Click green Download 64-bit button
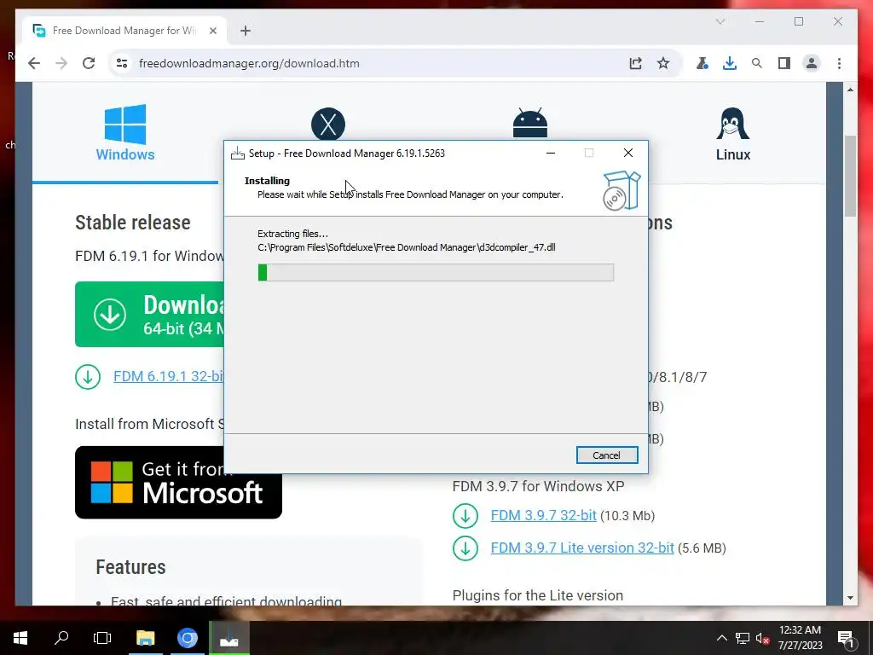 [150, 314]
